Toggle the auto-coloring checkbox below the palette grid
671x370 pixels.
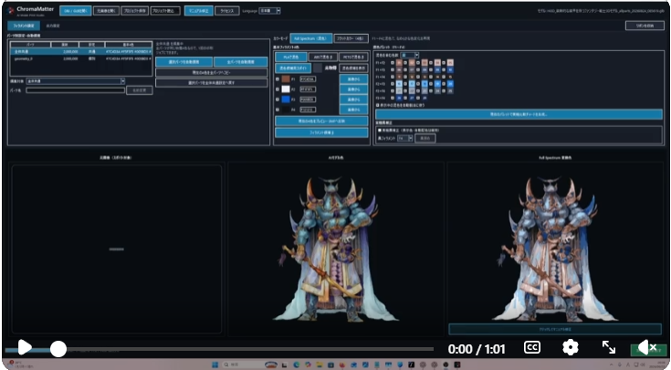click(377, 105)
